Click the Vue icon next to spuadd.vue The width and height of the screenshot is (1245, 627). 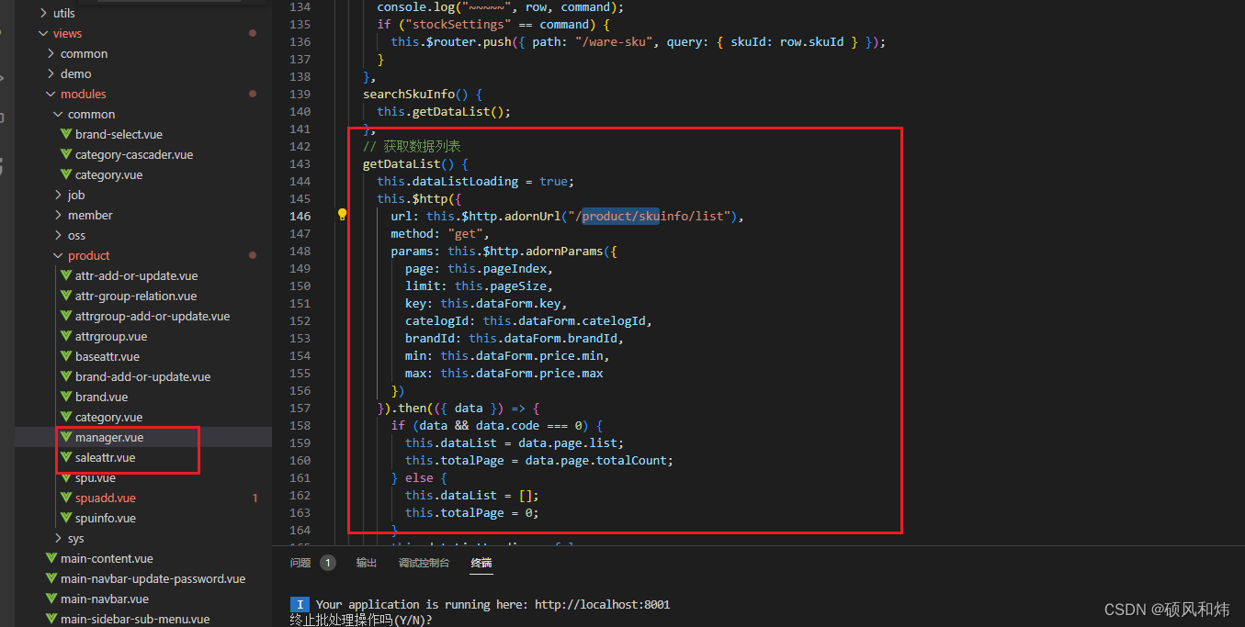coord(66,498)
